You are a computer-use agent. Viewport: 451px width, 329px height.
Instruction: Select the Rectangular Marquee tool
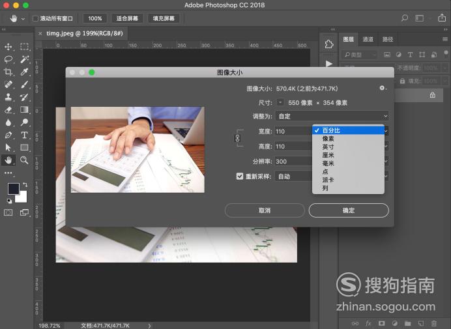(x=25, y=47)
